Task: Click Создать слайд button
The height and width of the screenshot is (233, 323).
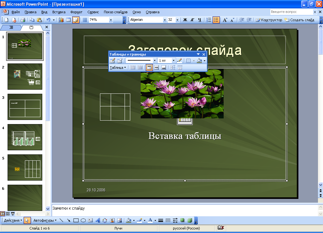Action: 299,20
